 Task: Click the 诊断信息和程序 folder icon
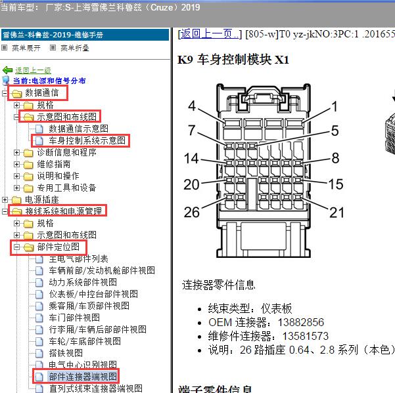[x=28, y=153]
